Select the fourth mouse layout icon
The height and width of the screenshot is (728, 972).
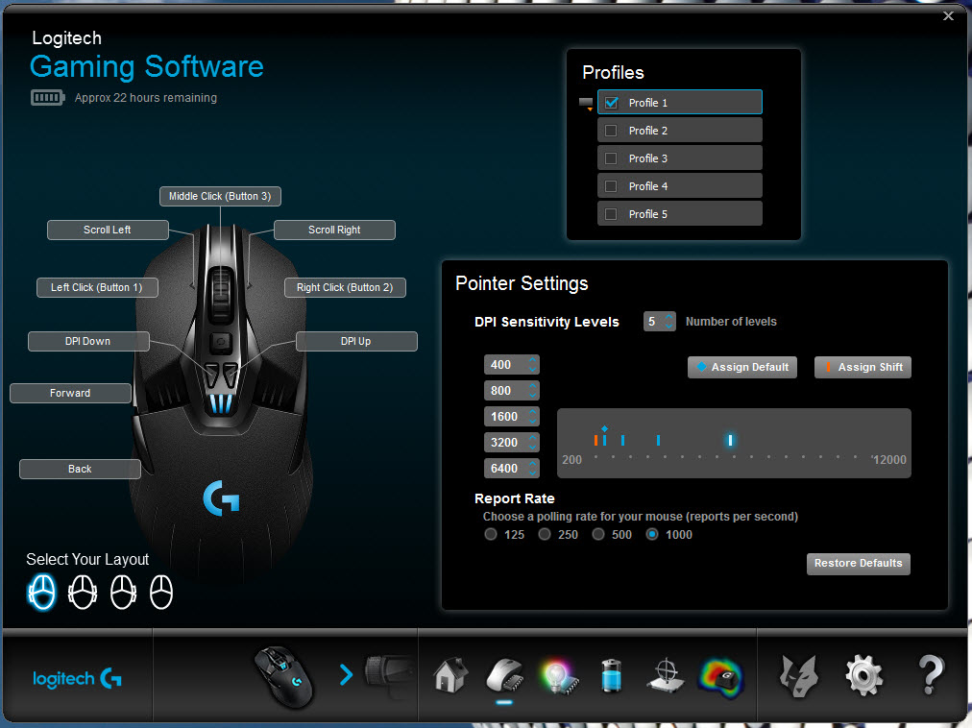[x=161, y=593]
